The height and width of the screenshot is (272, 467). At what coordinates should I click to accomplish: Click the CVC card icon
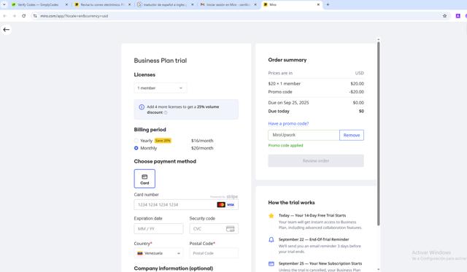[231, 229]
